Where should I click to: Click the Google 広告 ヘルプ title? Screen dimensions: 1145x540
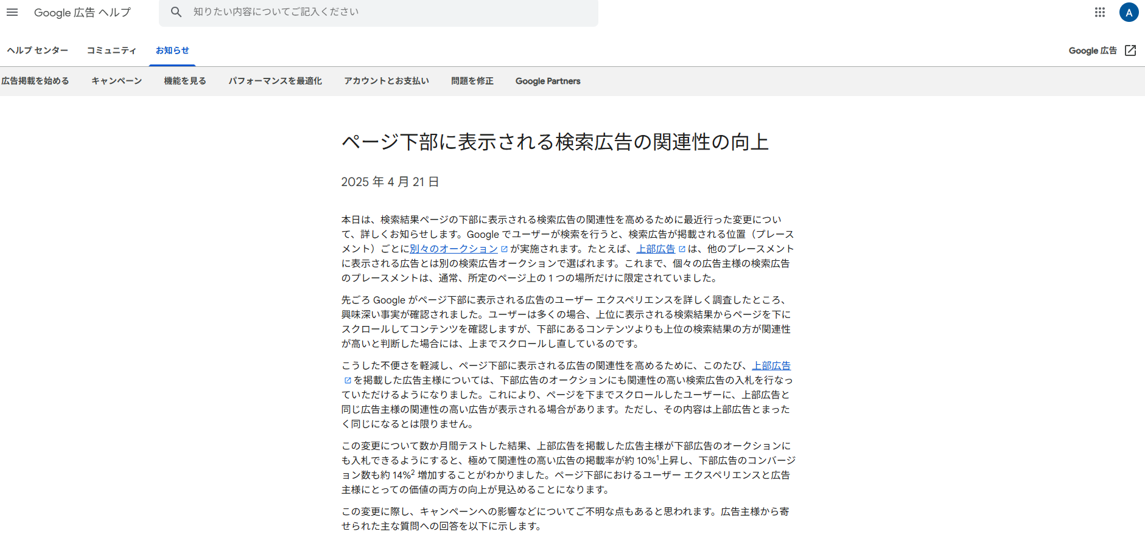pos(82,12)
